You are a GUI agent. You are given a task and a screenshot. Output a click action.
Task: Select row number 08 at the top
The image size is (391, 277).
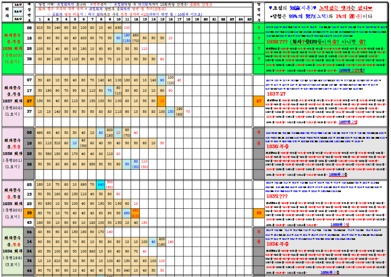tap(29, 28)
